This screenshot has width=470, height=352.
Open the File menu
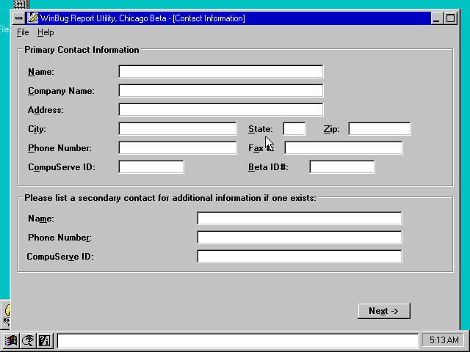(x=23, y=32)
